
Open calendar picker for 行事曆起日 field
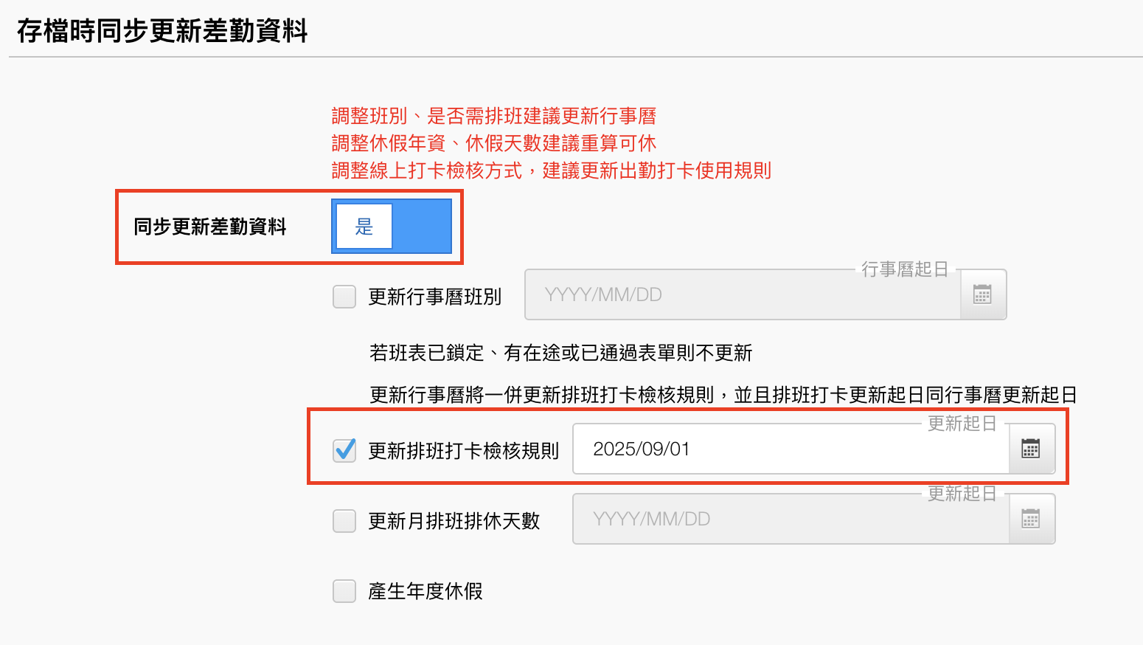(982, 294)
